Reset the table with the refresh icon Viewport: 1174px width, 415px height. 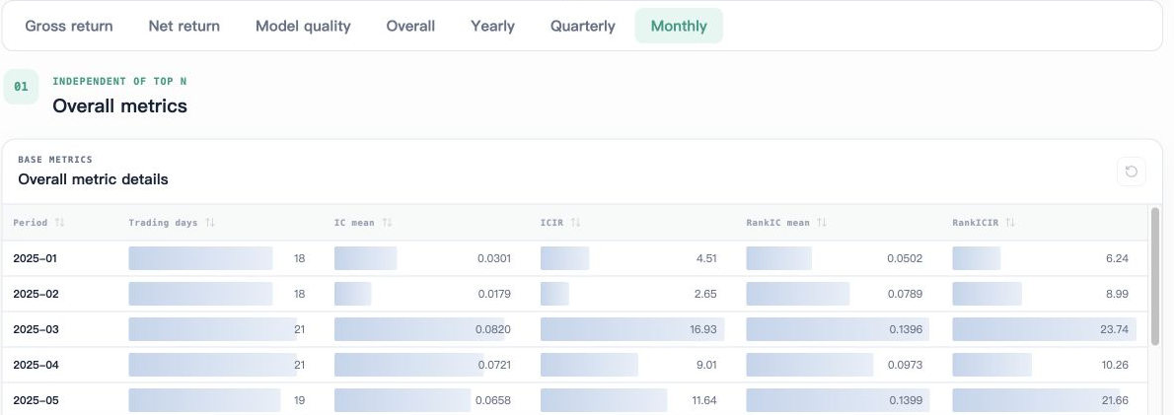[x=1132, y=172]
